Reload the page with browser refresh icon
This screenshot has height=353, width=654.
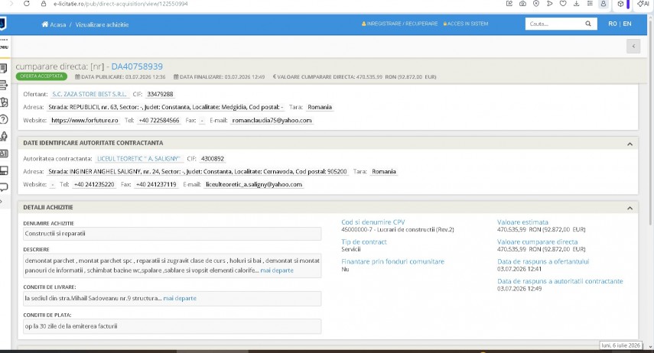coord(27,4)
